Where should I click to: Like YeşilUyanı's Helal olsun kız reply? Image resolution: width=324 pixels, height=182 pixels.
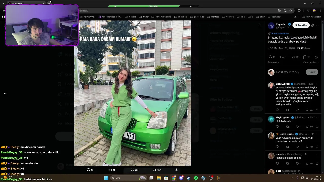click(x=297, y=127)
